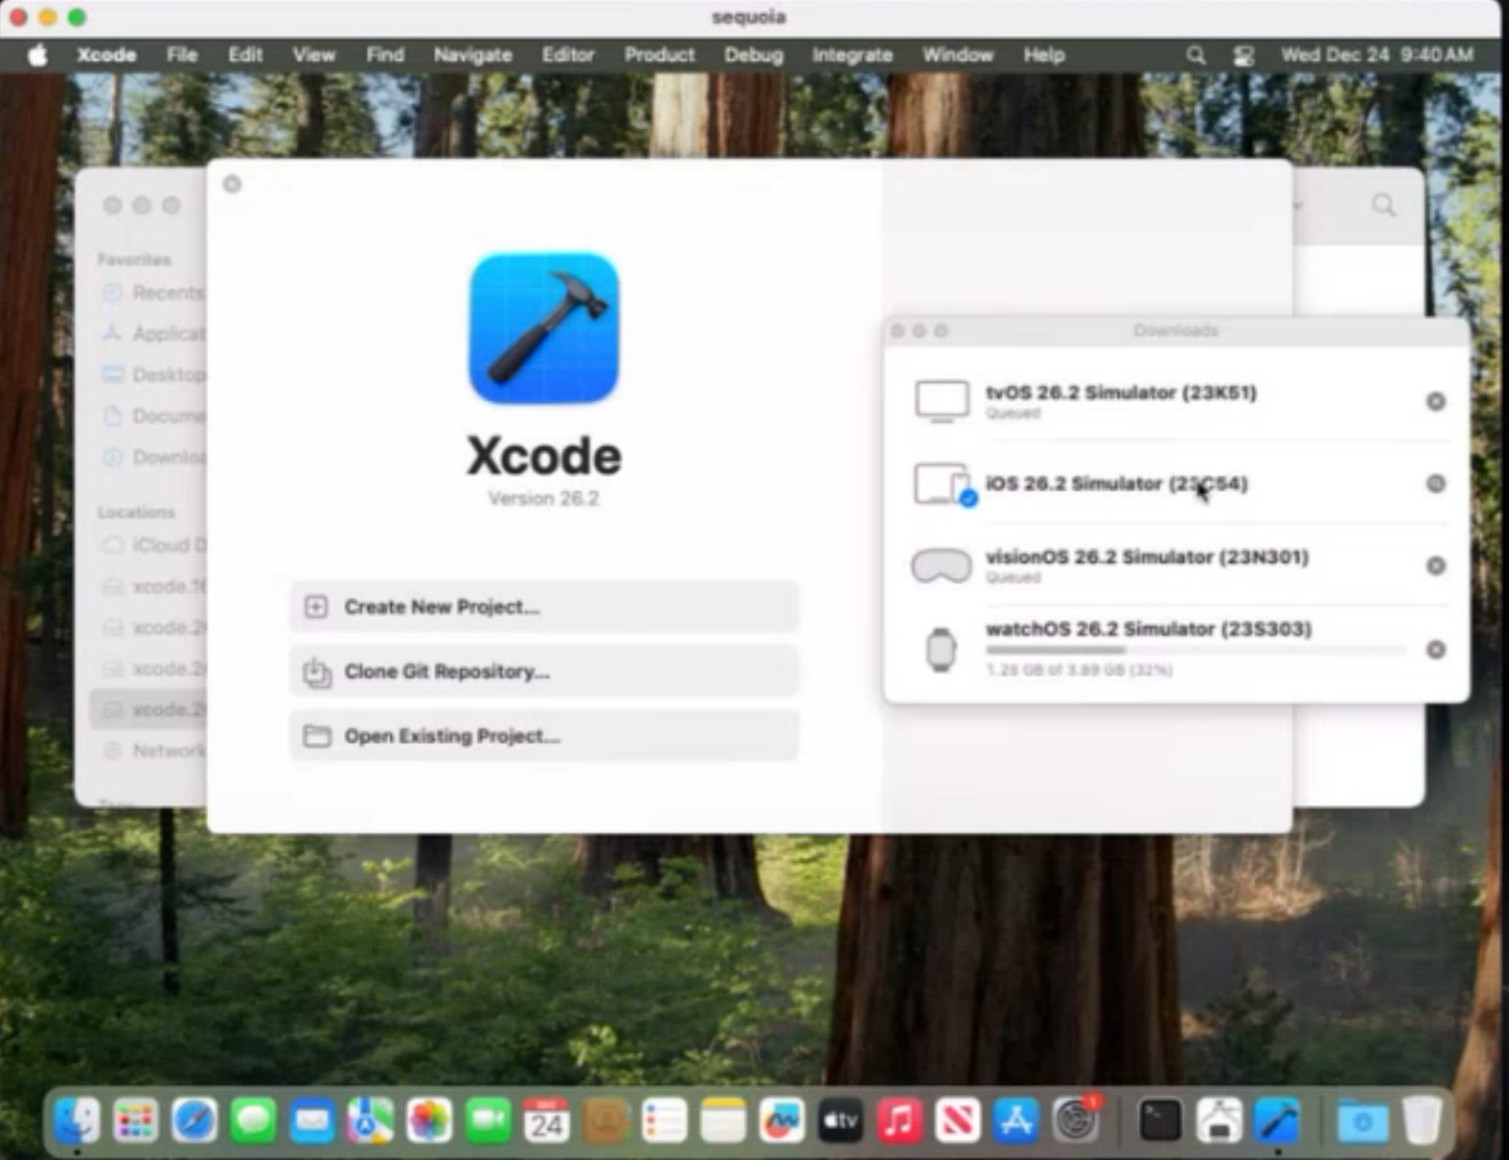The width and height of the screenshot is (1509, 1160).
Task: Open the Product menu
Action: (659, 55)
